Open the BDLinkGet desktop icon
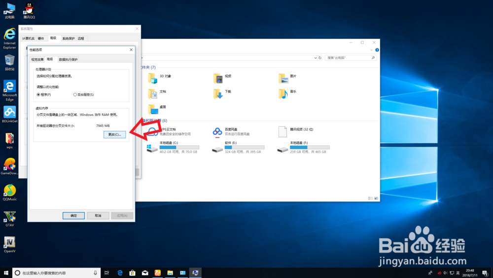493x278 pixels. [x=9, y=114]
